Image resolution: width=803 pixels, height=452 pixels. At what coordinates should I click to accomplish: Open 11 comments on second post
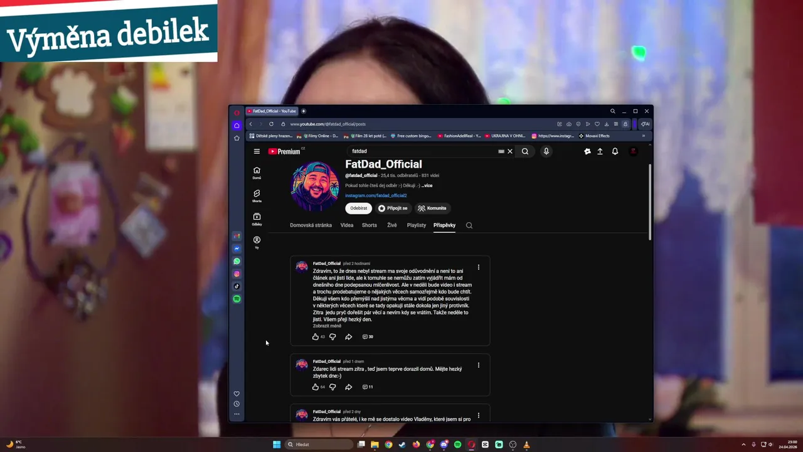tap(368, 387)
